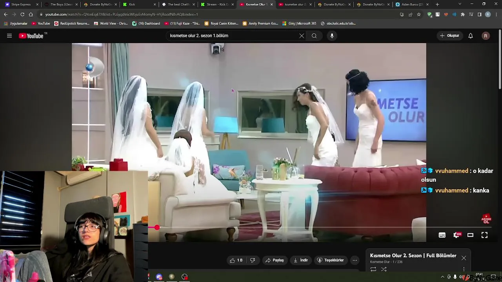Open Royal Canin Kitten bookmark

coord(222,23)
